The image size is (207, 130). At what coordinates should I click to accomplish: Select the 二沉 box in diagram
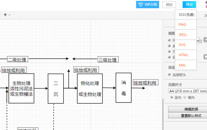(56, 89)
